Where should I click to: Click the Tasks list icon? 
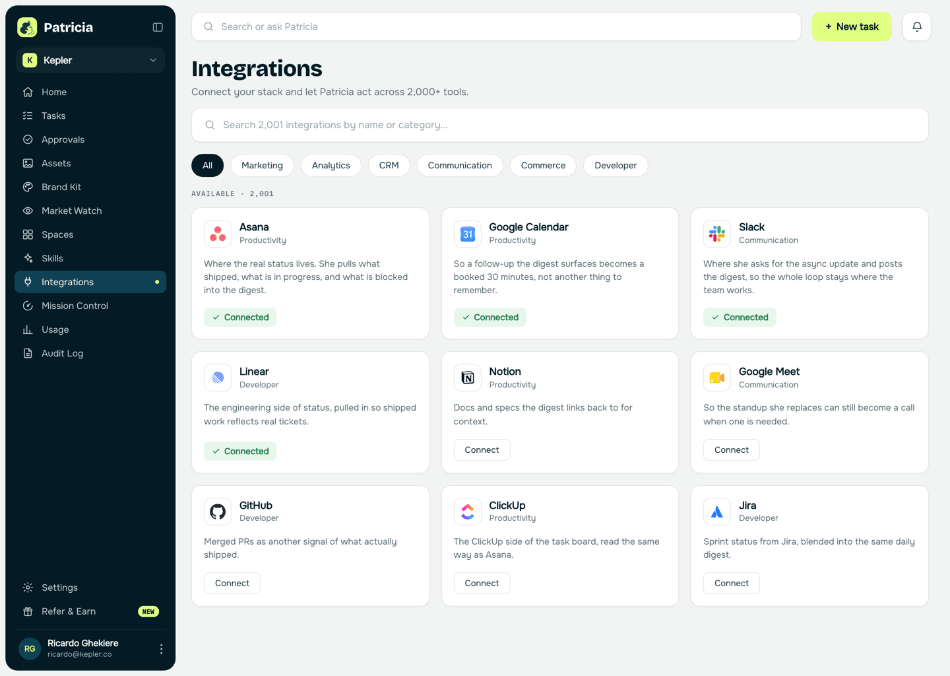pyautogui.click(x=28, y=116)
